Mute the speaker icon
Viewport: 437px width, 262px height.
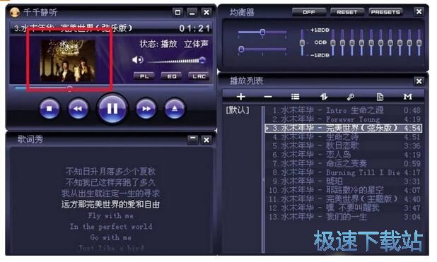137,59
